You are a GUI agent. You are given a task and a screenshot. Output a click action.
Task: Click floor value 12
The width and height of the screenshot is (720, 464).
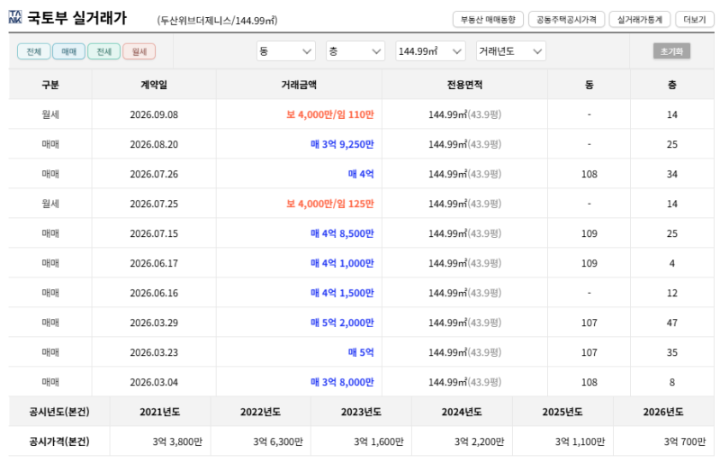click(671, 293)
